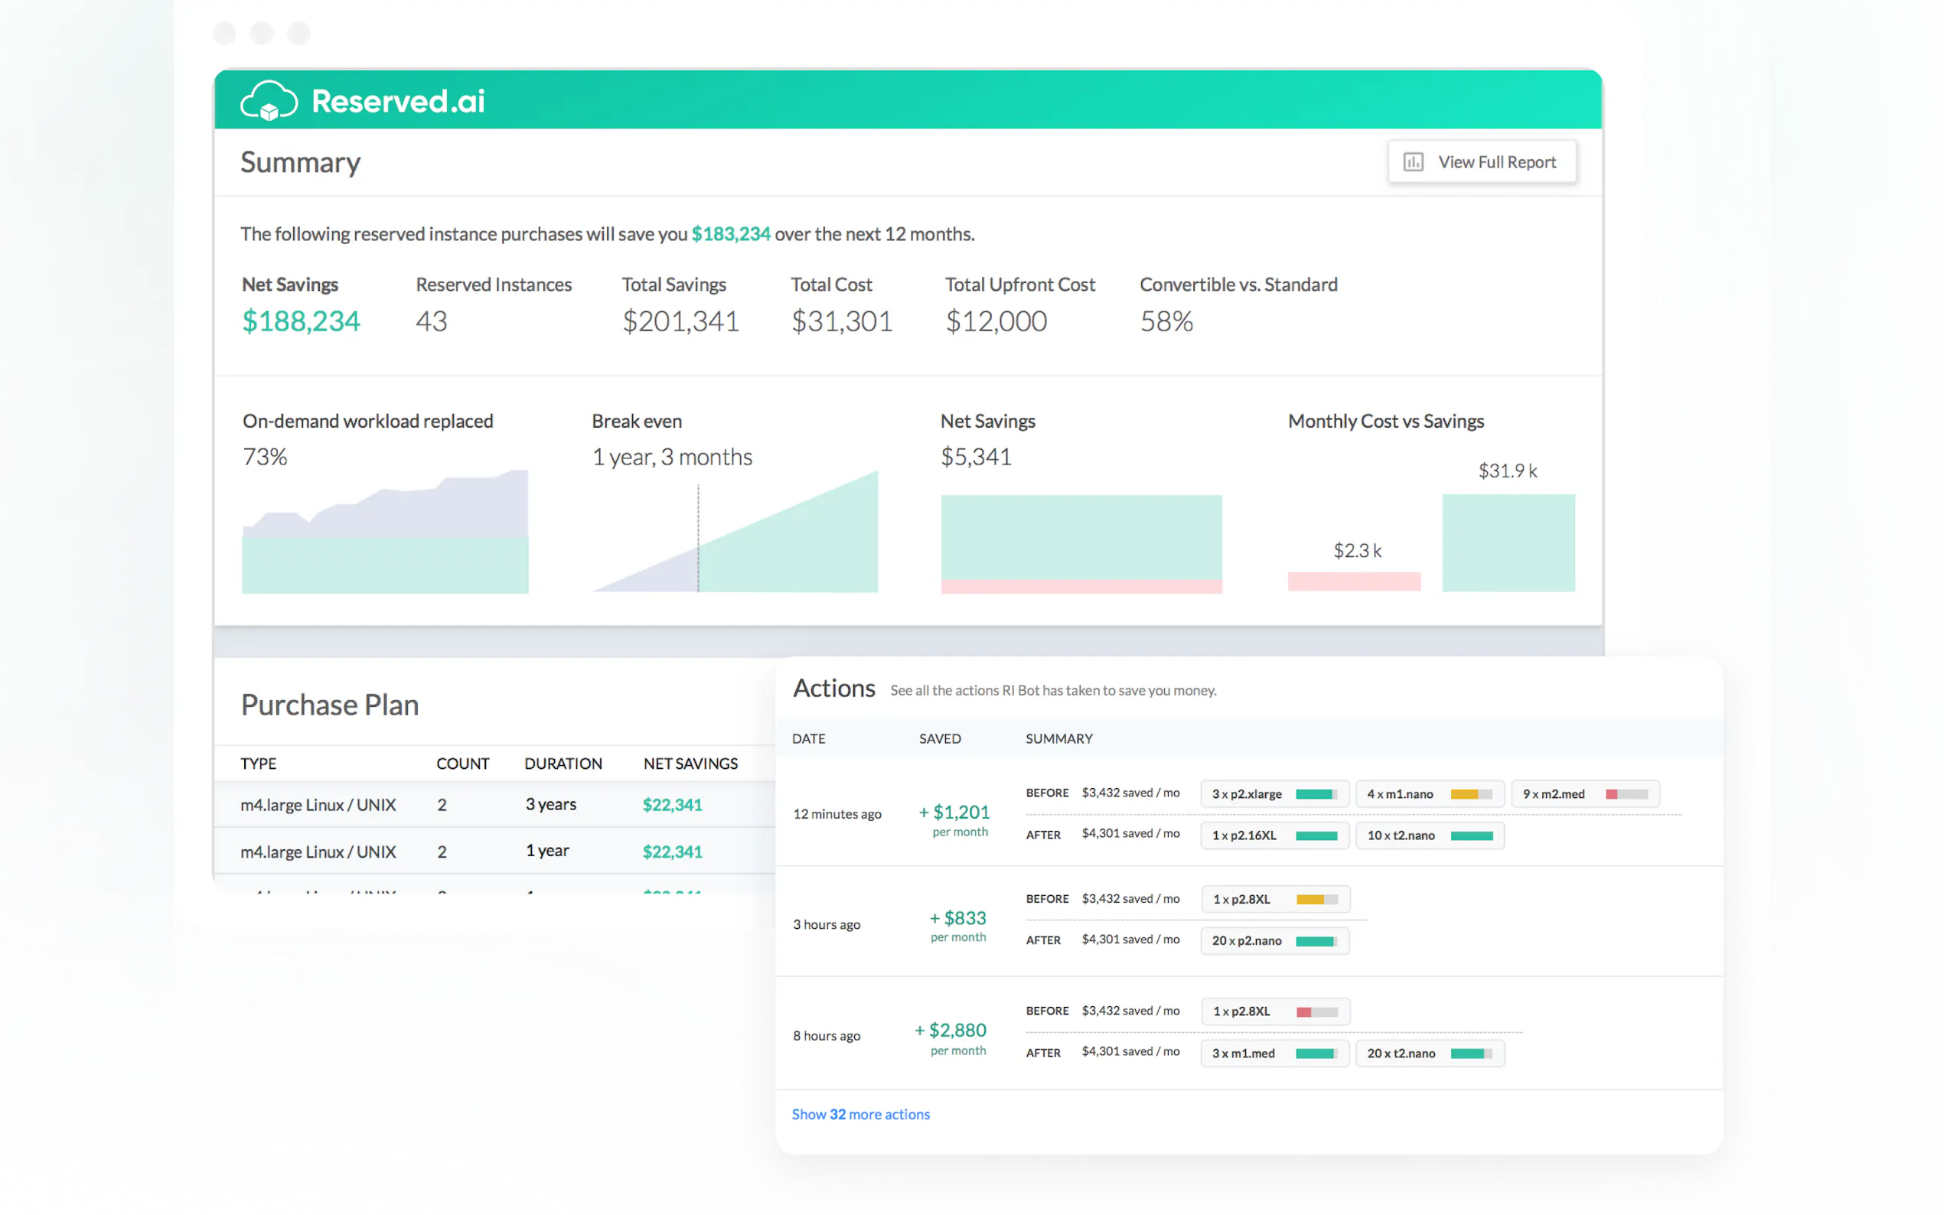This screenshot has height=1215, width=1944.
Task: Click the Total Cost $31,301 value
Action: pos(841,321)
